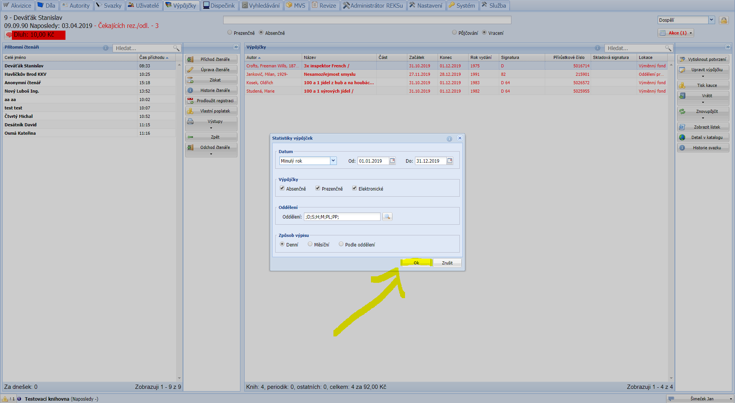The width and height of the screenshot is (735, 403).
Task: Click Vytisknout potvrzení button
Action: [x=703, y=59]
